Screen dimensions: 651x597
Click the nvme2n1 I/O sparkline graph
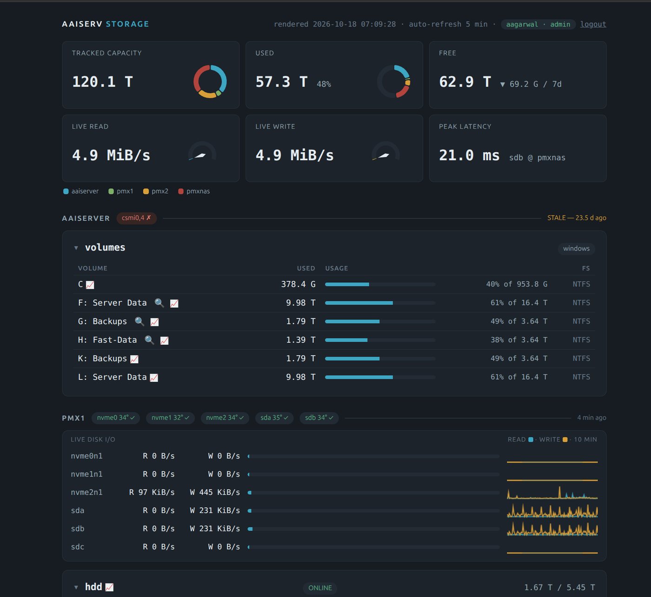552,492
